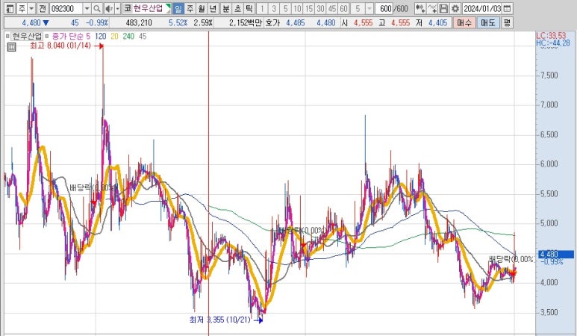Click the stock code field 092300
Viewport: 577px width, 336px height.
click(x=66, y=8)
